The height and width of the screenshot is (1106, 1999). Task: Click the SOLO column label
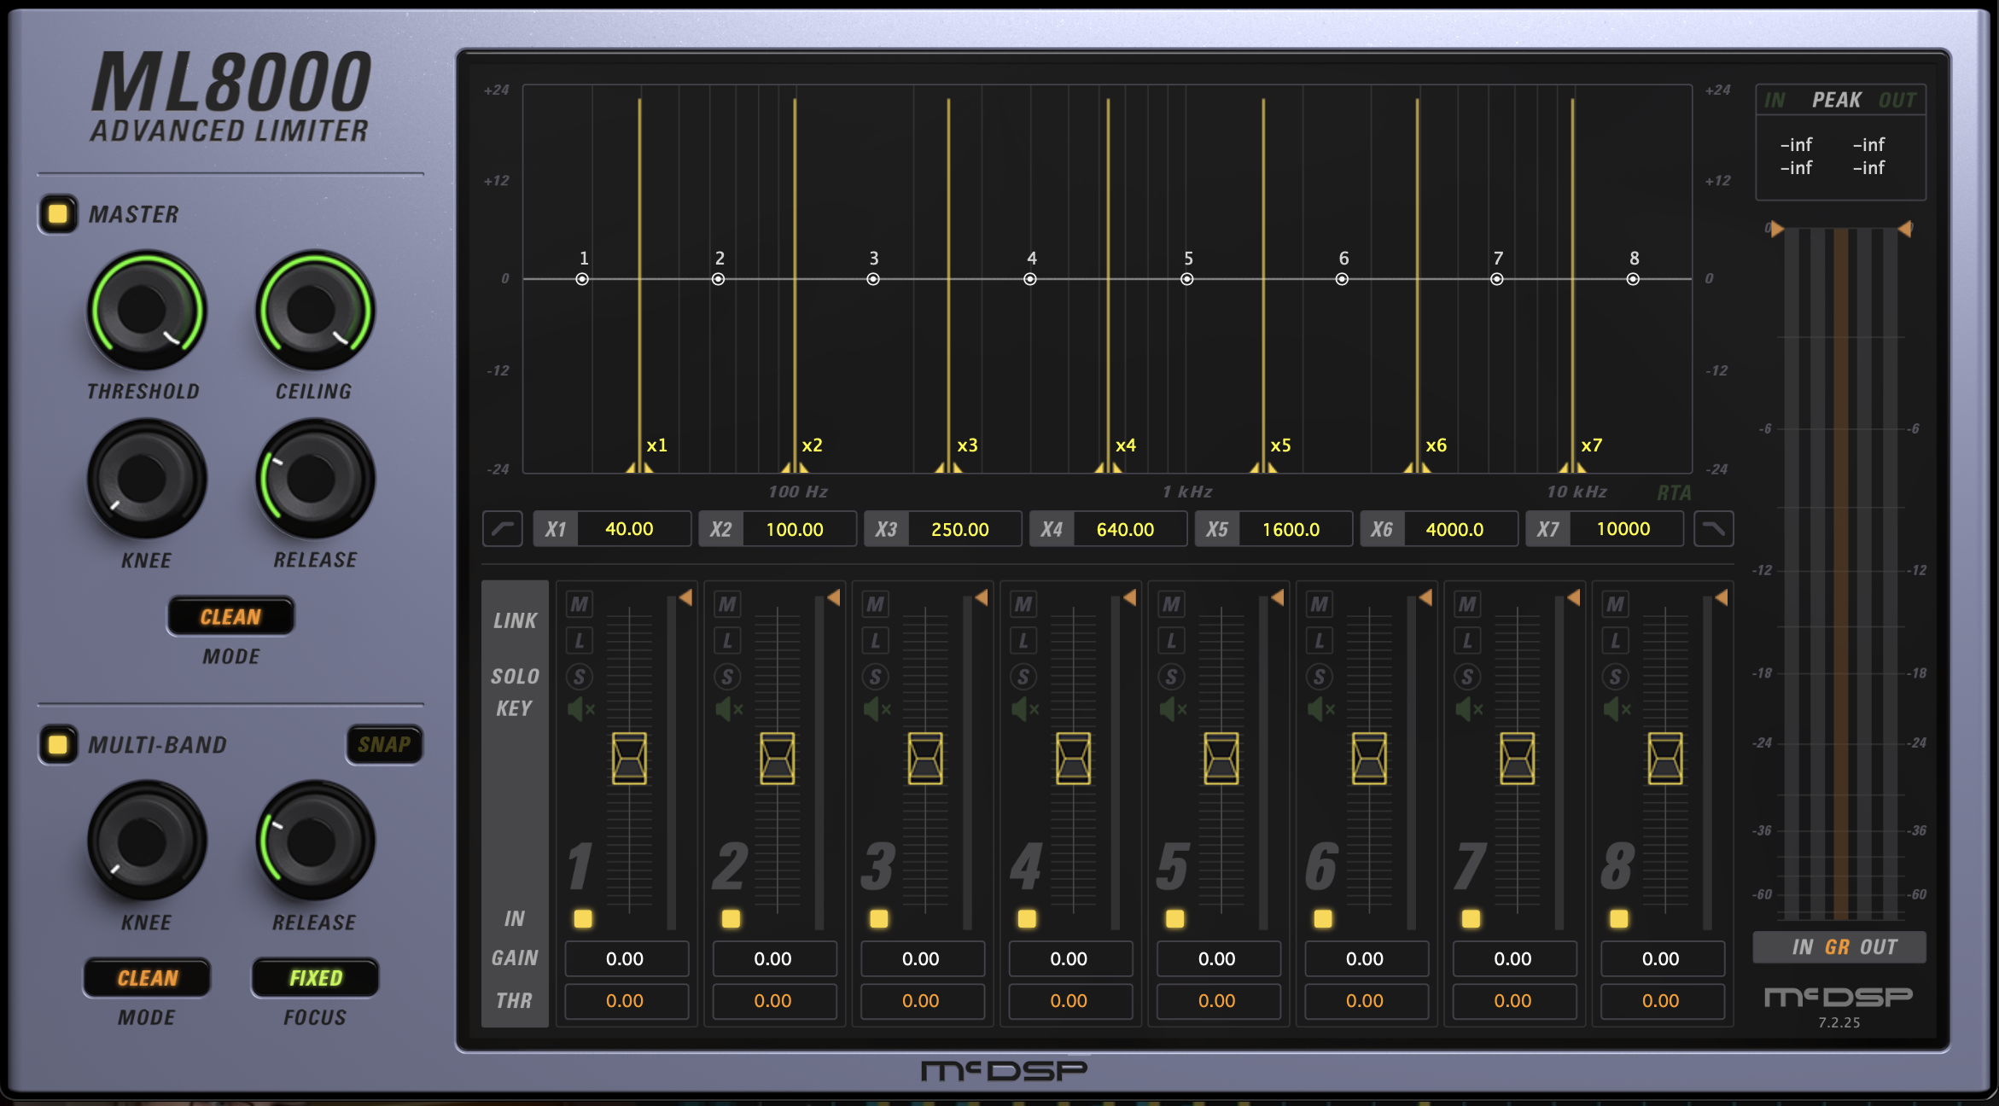[516, 677]
